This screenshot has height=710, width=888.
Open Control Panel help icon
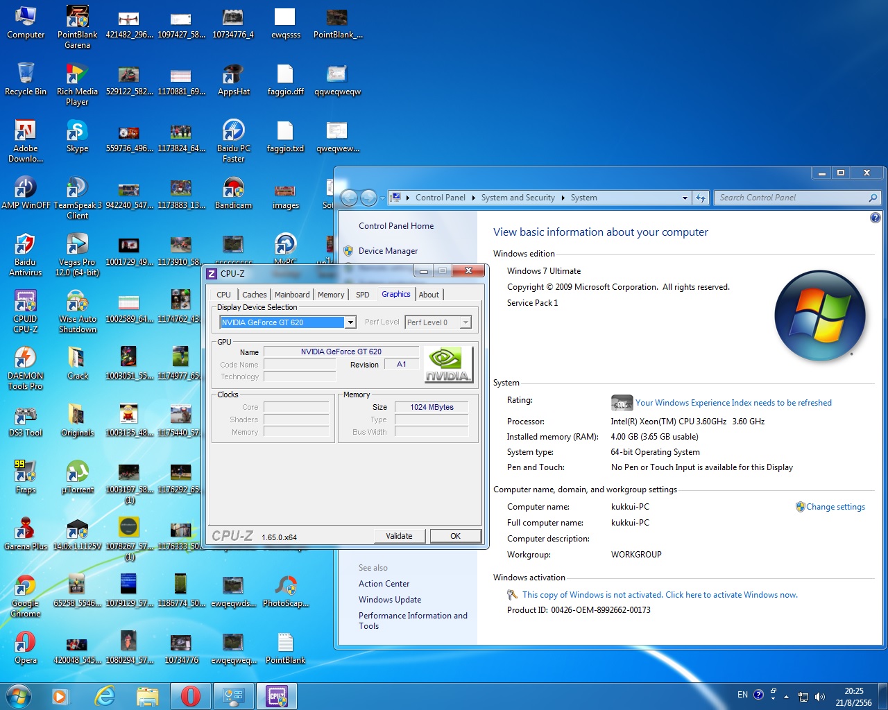point(876,218)
